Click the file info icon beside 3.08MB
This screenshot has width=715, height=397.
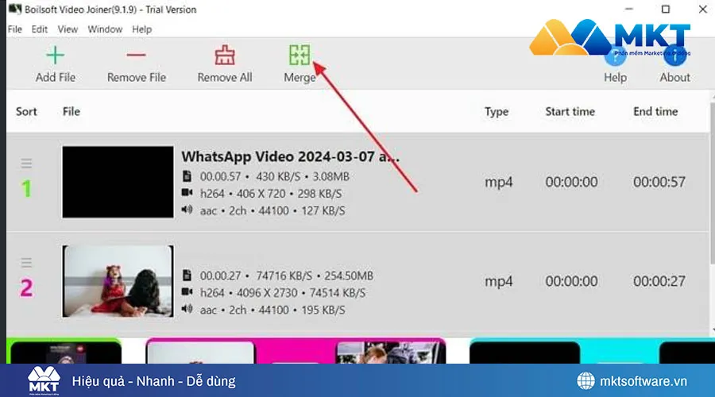coord(187,176)
